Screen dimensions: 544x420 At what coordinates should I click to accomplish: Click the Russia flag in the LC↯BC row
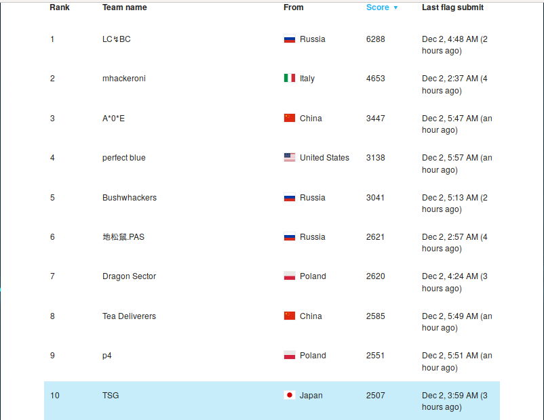[x=289, y=39]
